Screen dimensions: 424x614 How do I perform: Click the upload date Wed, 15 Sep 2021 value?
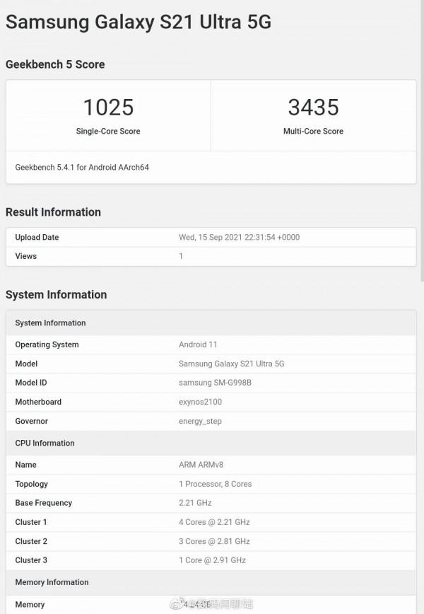click(239, 237)
